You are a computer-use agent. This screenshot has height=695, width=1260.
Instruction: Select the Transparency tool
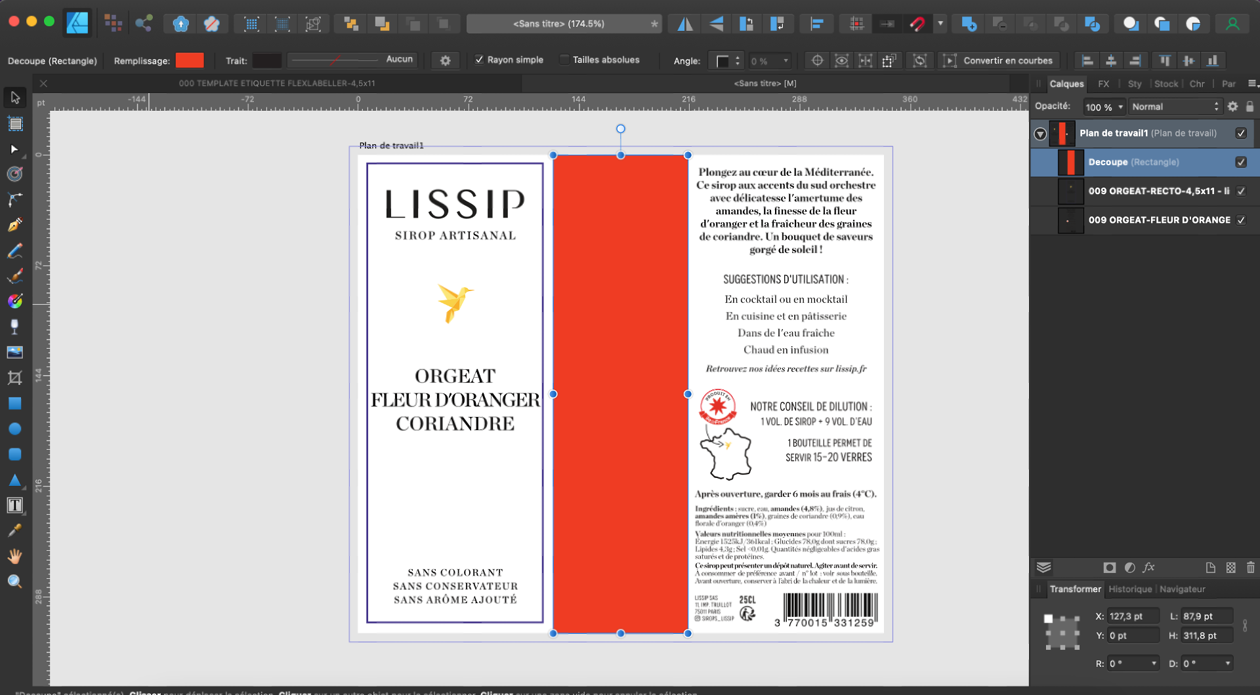[x=15, y=327]
